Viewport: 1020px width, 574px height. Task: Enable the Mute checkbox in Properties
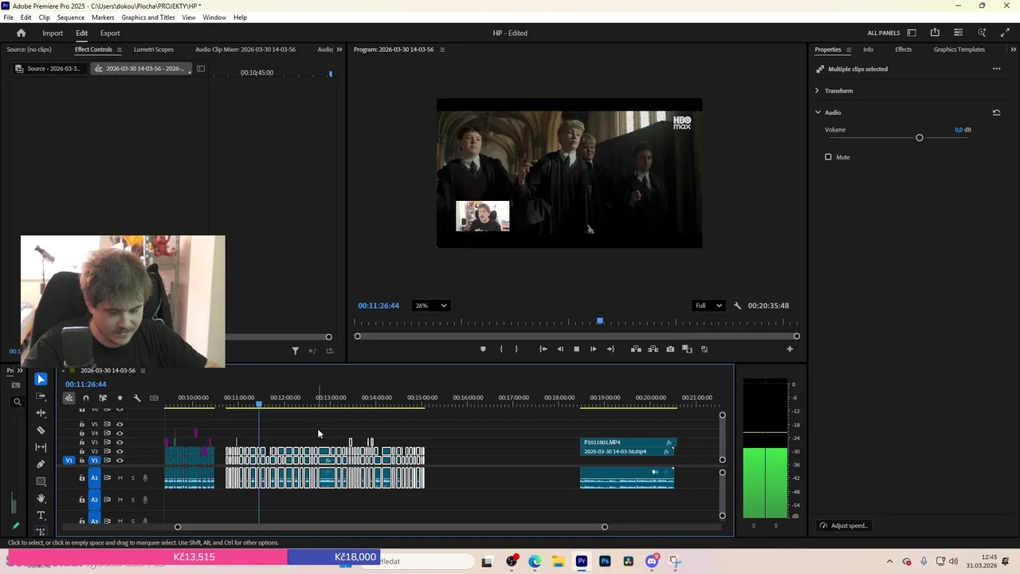828,157
